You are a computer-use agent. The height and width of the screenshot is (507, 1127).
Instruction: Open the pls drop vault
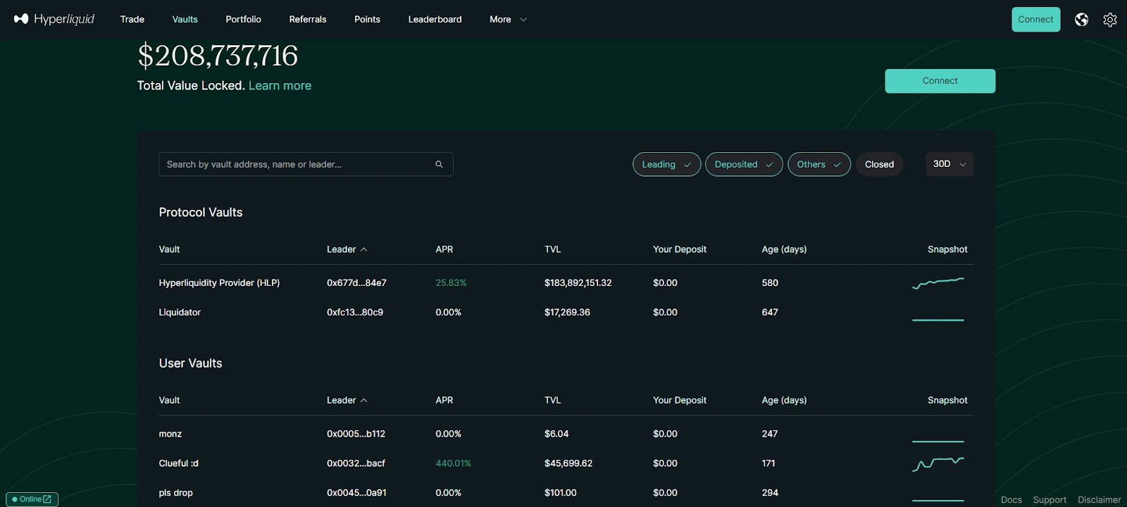[x=175, y=493]
